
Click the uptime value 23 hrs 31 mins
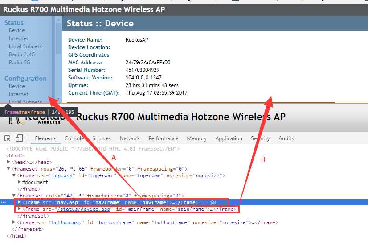(x=152, y=85)
